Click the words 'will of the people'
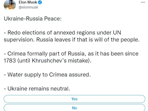148x111 pixels. click(x=117, y=39)
